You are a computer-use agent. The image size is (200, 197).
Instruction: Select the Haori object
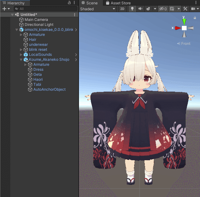click(x=38, y=79)
